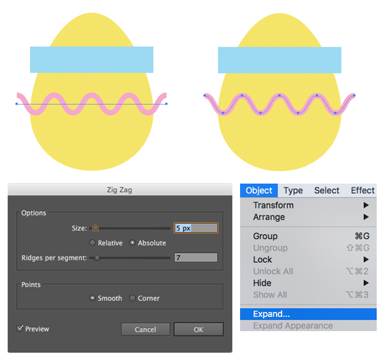Toggle the Preview checkbox
Image resolution: width=383 pixels, height=361 pixels.
pos(20,328)
